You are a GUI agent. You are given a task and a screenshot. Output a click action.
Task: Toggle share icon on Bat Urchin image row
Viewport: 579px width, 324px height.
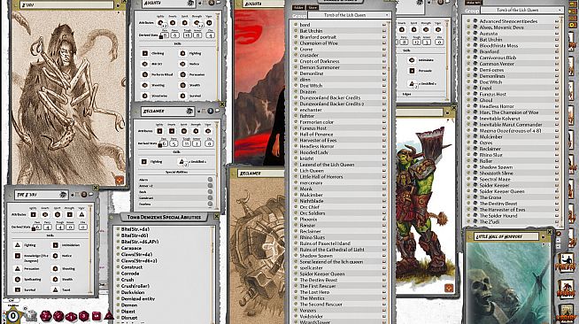click(384, 31)
